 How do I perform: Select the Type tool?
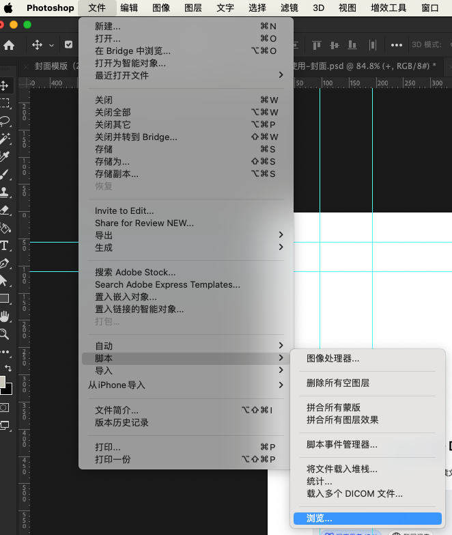[4, 245]
